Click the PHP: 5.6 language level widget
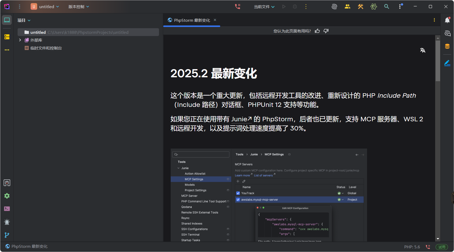This screenshot has height=252, width=454. coord(412,247)
